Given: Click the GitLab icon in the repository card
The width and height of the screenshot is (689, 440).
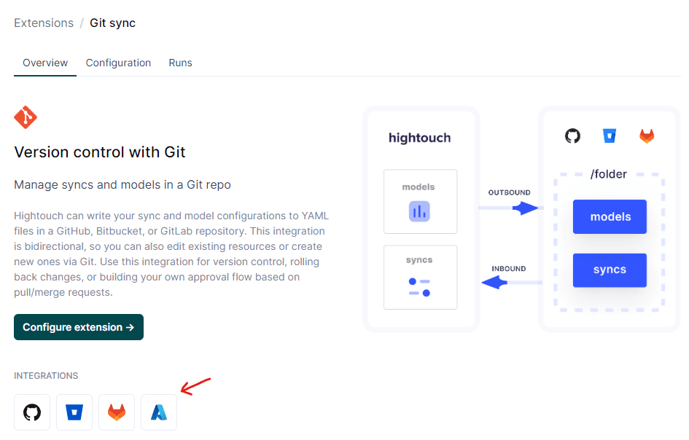Looking at the screenshot, I should (647, 135).
